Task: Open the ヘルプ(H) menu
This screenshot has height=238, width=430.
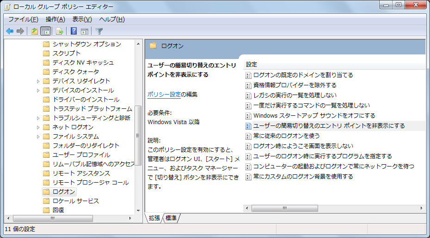Action: pyautogui.click(x=112, y=19)
